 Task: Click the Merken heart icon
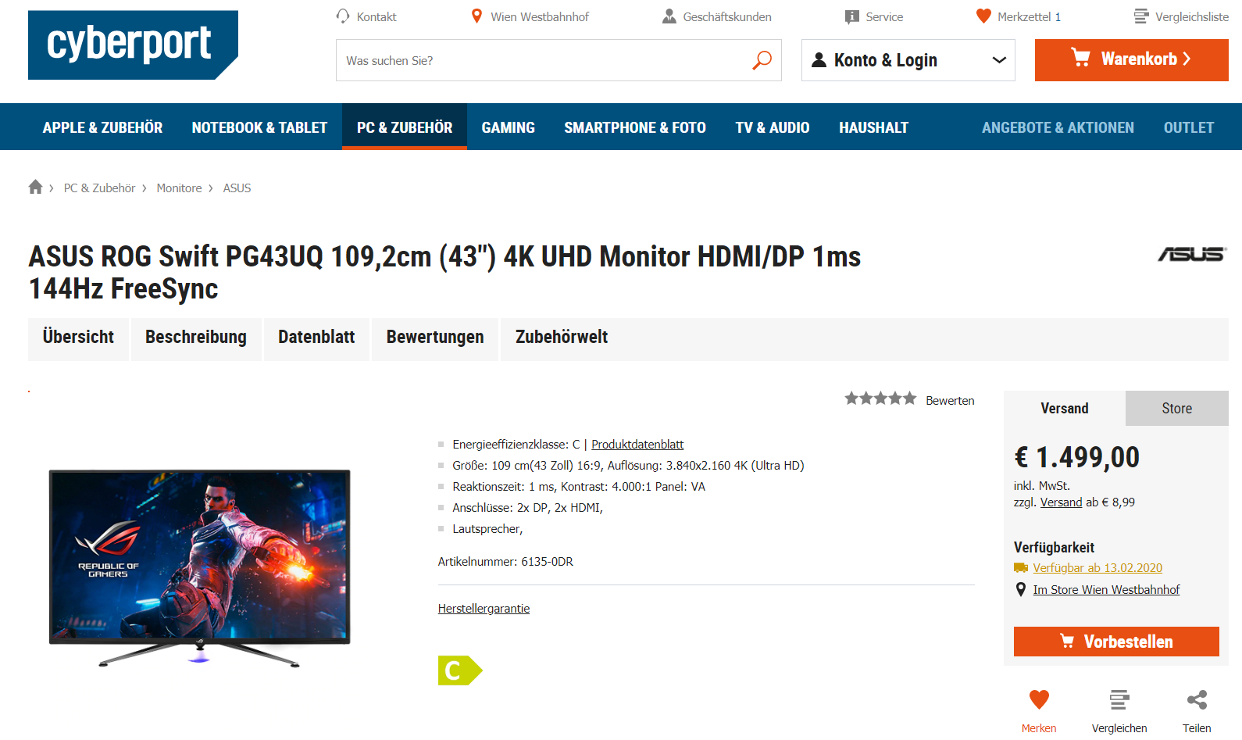pyautogui.click(x=1039, y=699)
